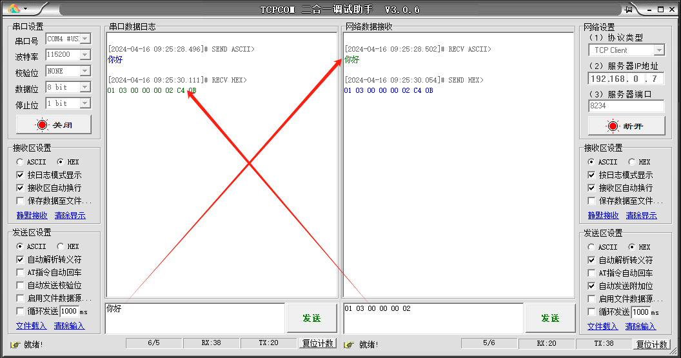Click network log sent HEX data line
The width and height of the screenshot is (681, 358).
[x=389, y=90]
